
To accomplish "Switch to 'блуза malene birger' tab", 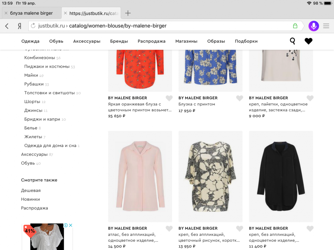I will point(31,13).
